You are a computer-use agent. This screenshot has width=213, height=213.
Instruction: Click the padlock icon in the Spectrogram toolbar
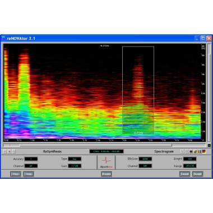[x=195, y=151]
